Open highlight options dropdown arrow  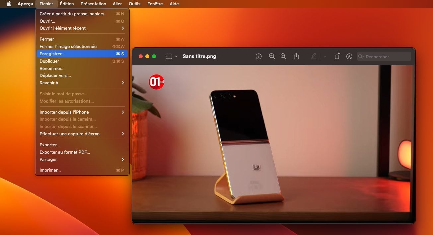click(x=325, y=57)
